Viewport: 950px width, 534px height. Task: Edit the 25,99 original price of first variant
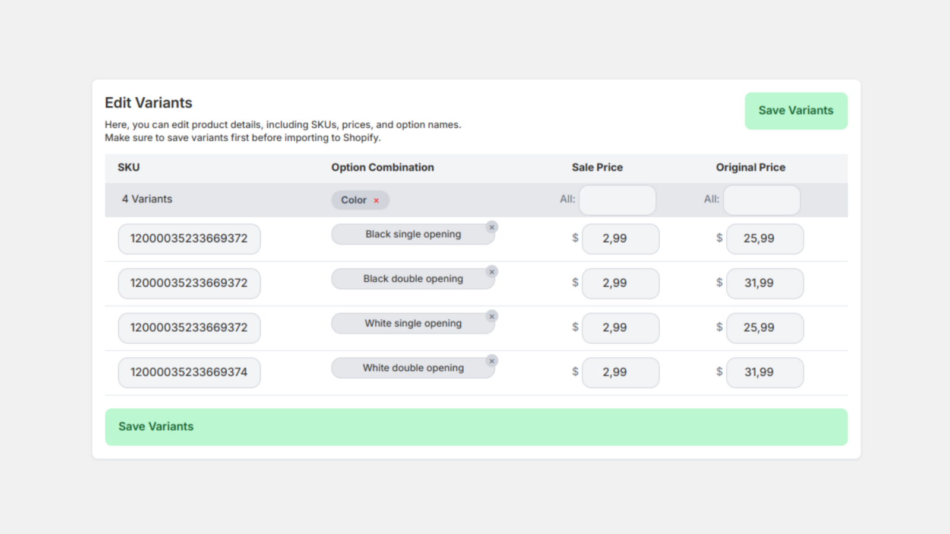[765, 239]
